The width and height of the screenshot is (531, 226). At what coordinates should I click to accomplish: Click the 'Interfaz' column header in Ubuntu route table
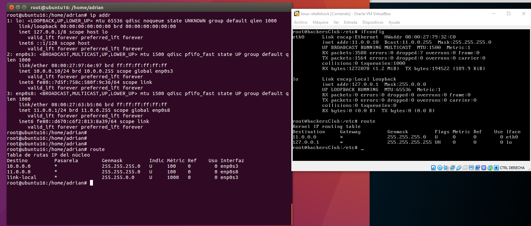[232, 161]
